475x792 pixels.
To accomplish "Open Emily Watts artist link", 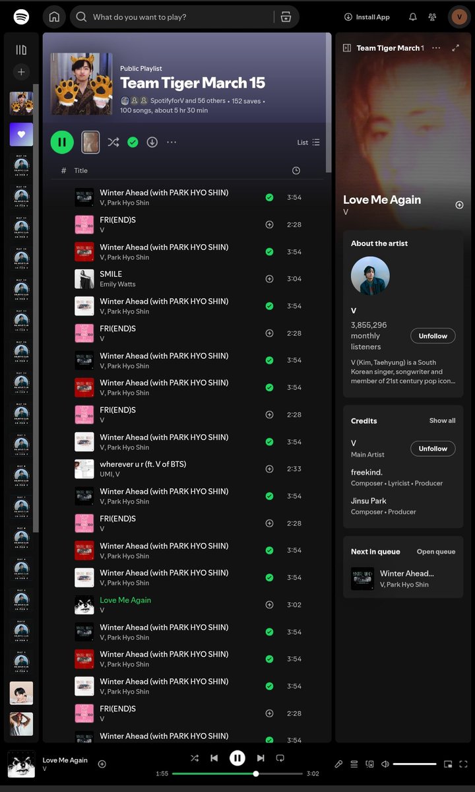I will 117,284.
